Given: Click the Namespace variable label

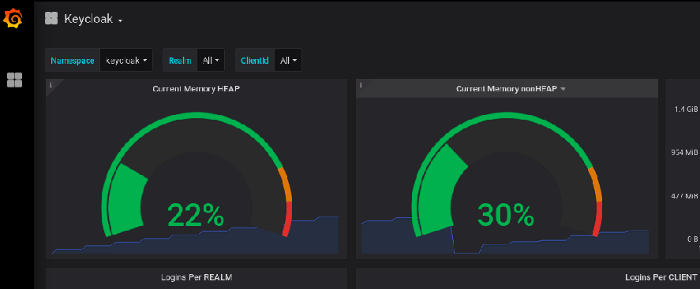Looking at the screenshot, I should [x=73, y=61].
